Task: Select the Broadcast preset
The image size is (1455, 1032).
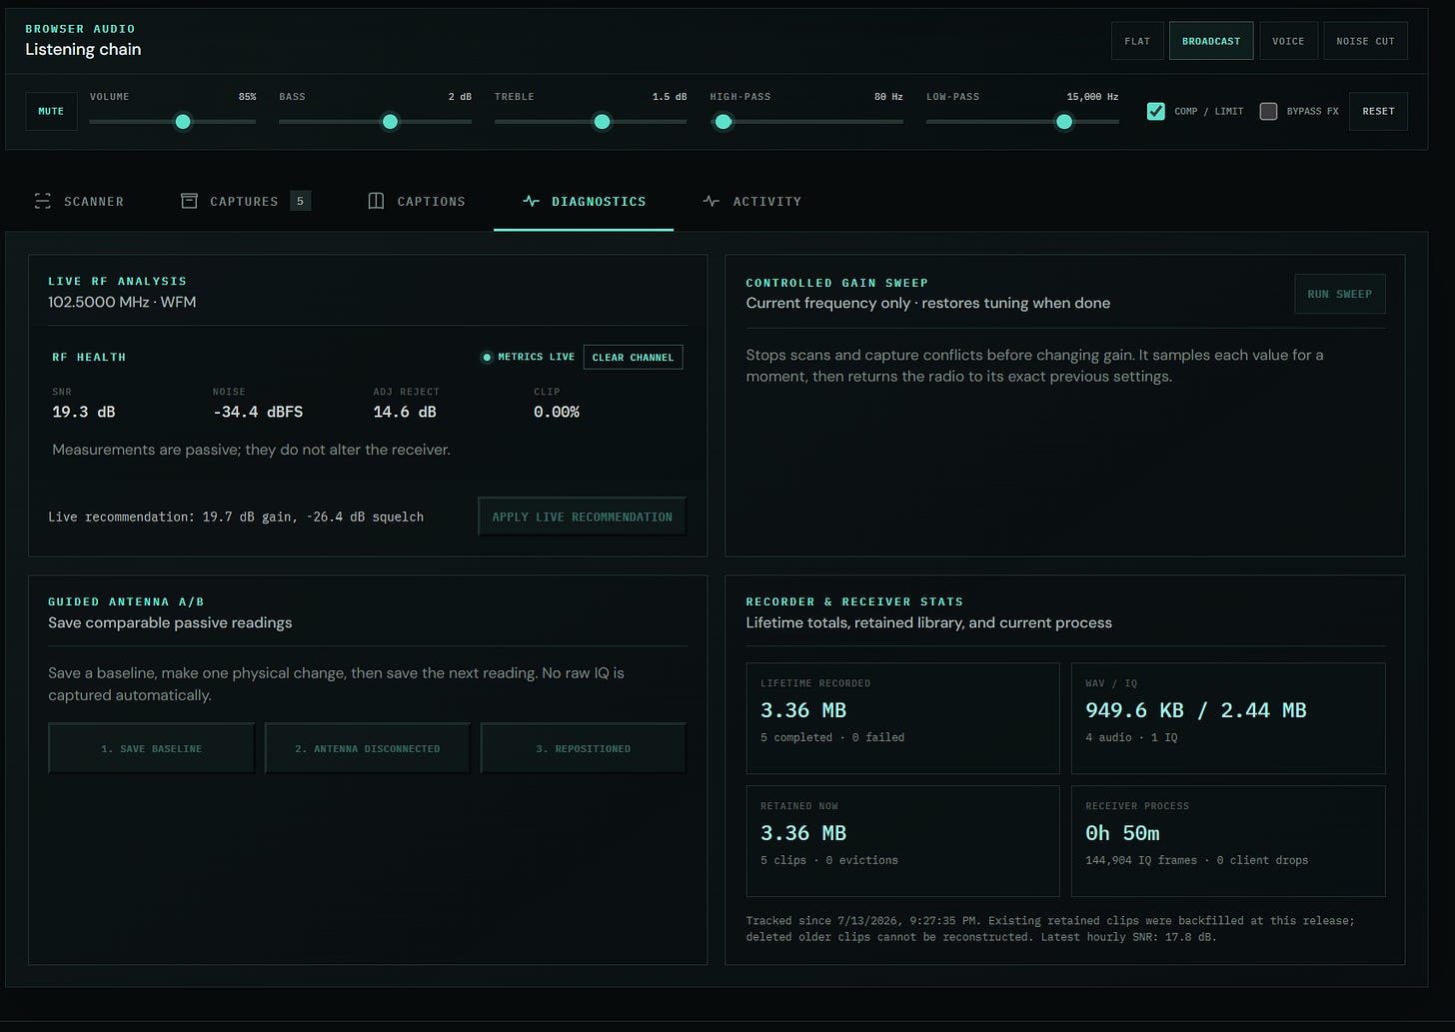Action: click(x=1211, y=41)
